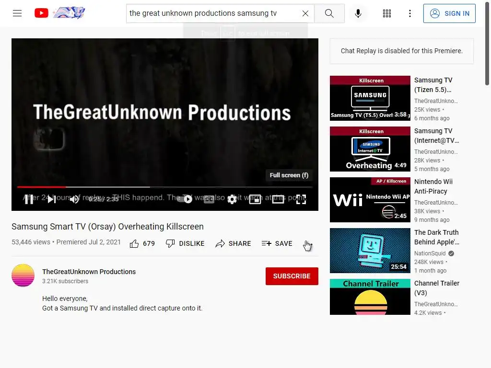Open more actions next to SAVE

(x=307, y=243)
